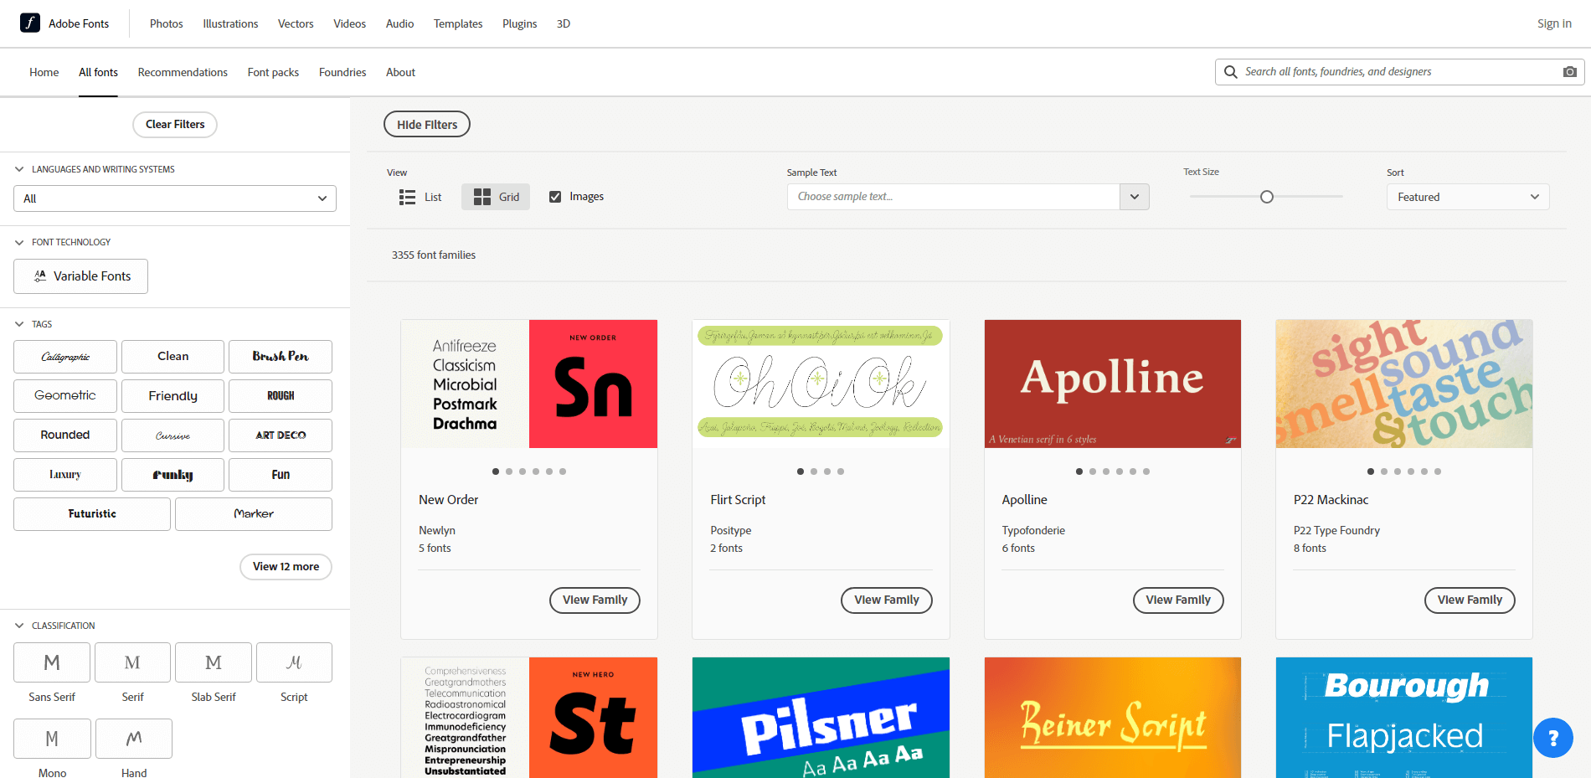Click View 12 more tags

[x=286, y=567]
